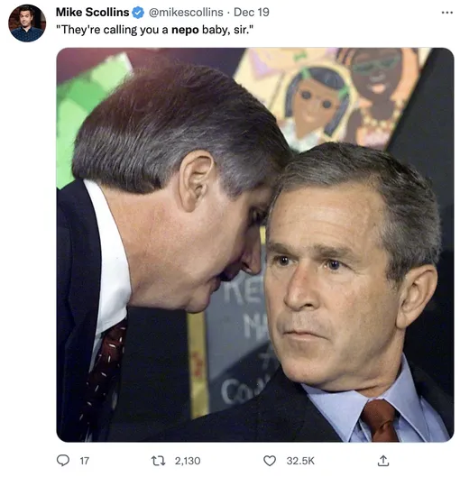Open Mike Scollins' profile avatar
This screenshot has height=477, width=460.
pyautogui.click(x=27, y=23)
